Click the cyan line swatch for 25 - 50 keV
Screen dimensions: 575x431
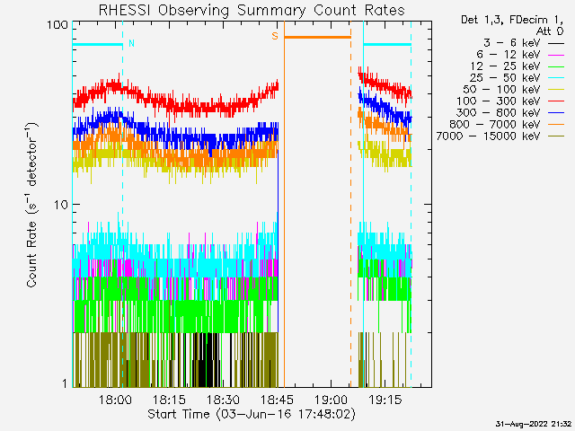[x=556, y=78]
